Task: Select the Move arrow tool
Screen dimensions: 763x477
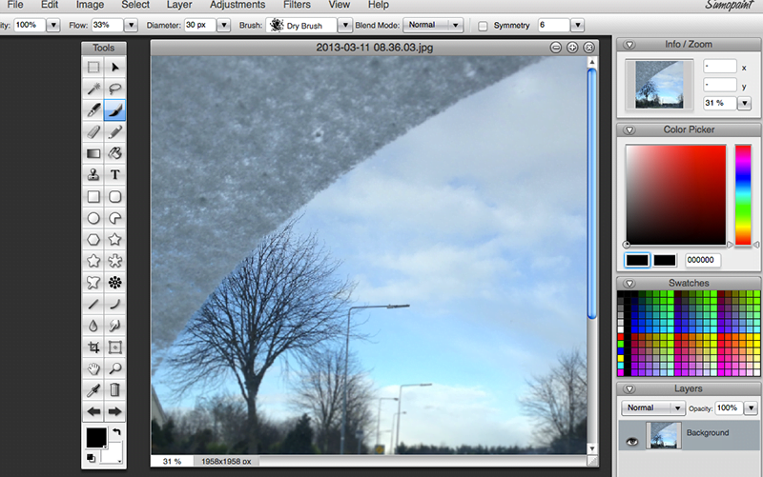Action: click(114, 67)
